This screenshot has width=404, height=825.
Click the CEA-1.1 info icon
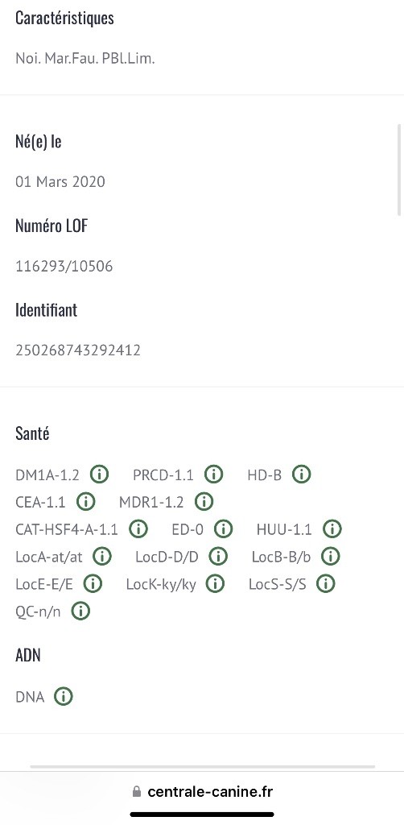coord(85,501)
